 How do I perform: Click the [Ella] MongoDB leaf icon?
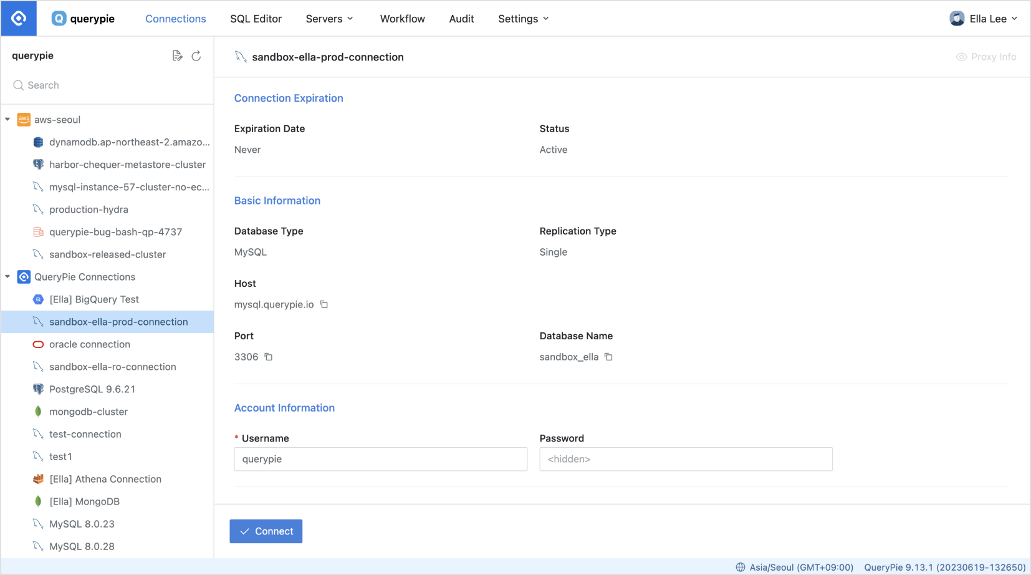[x=38, y=501]
